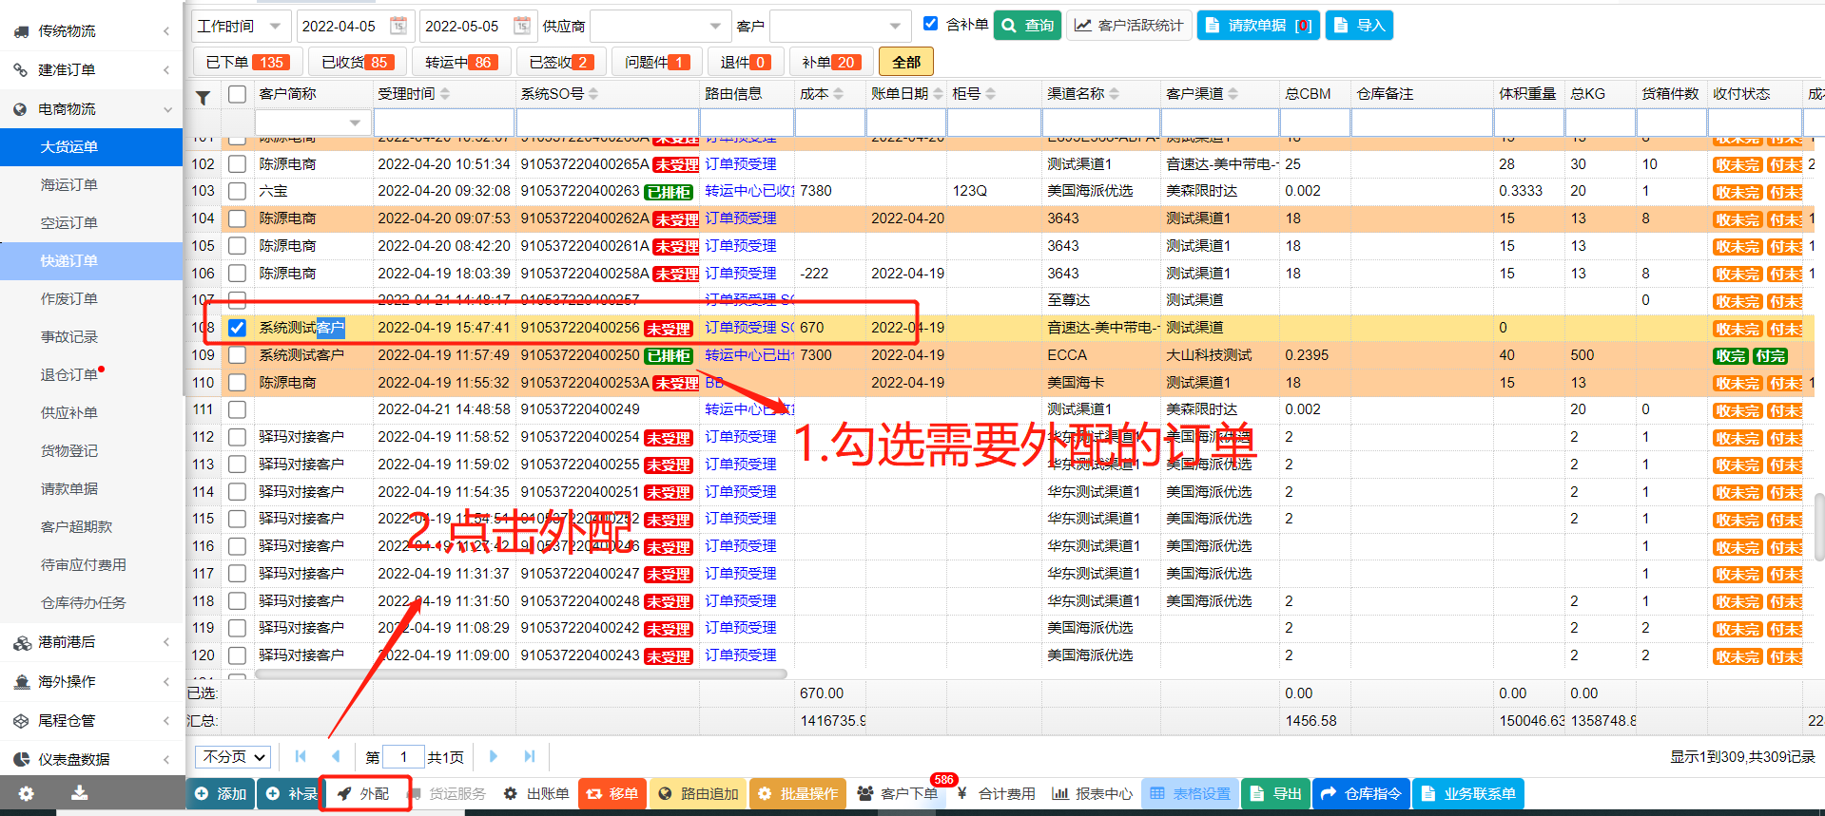Go to the next page arrow

pyautogui.click(x=493, y=756)
